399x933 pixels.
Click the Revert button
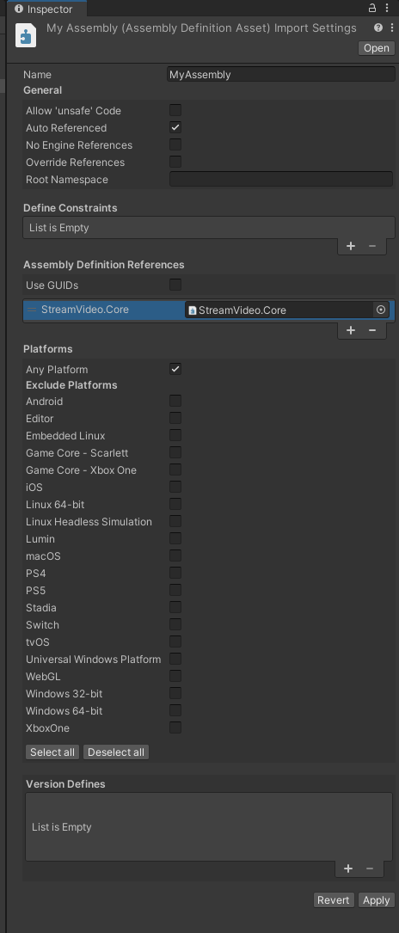[333, 900]
